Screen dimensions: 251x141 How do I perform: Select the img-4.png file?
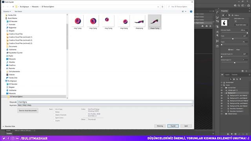click(124, 22)
